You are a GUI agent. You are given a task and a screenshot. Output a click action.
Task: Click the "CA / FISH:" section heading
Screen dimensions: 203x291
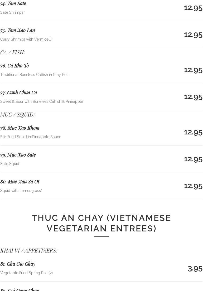point(13,52)
